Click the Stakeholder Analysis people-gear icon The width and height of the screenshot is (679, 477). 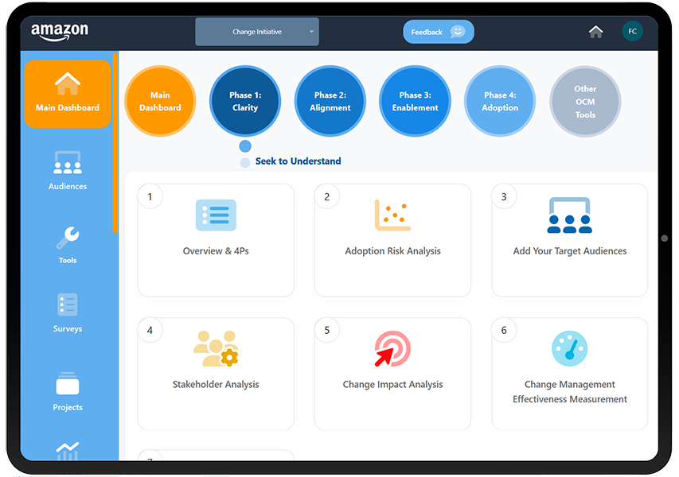tap(216, 348)
